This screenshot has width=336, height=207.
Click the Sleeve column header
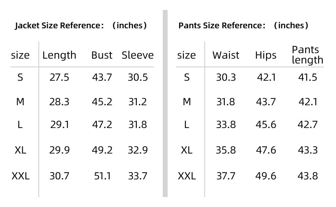pyautogui.click(x=138, y=55)
